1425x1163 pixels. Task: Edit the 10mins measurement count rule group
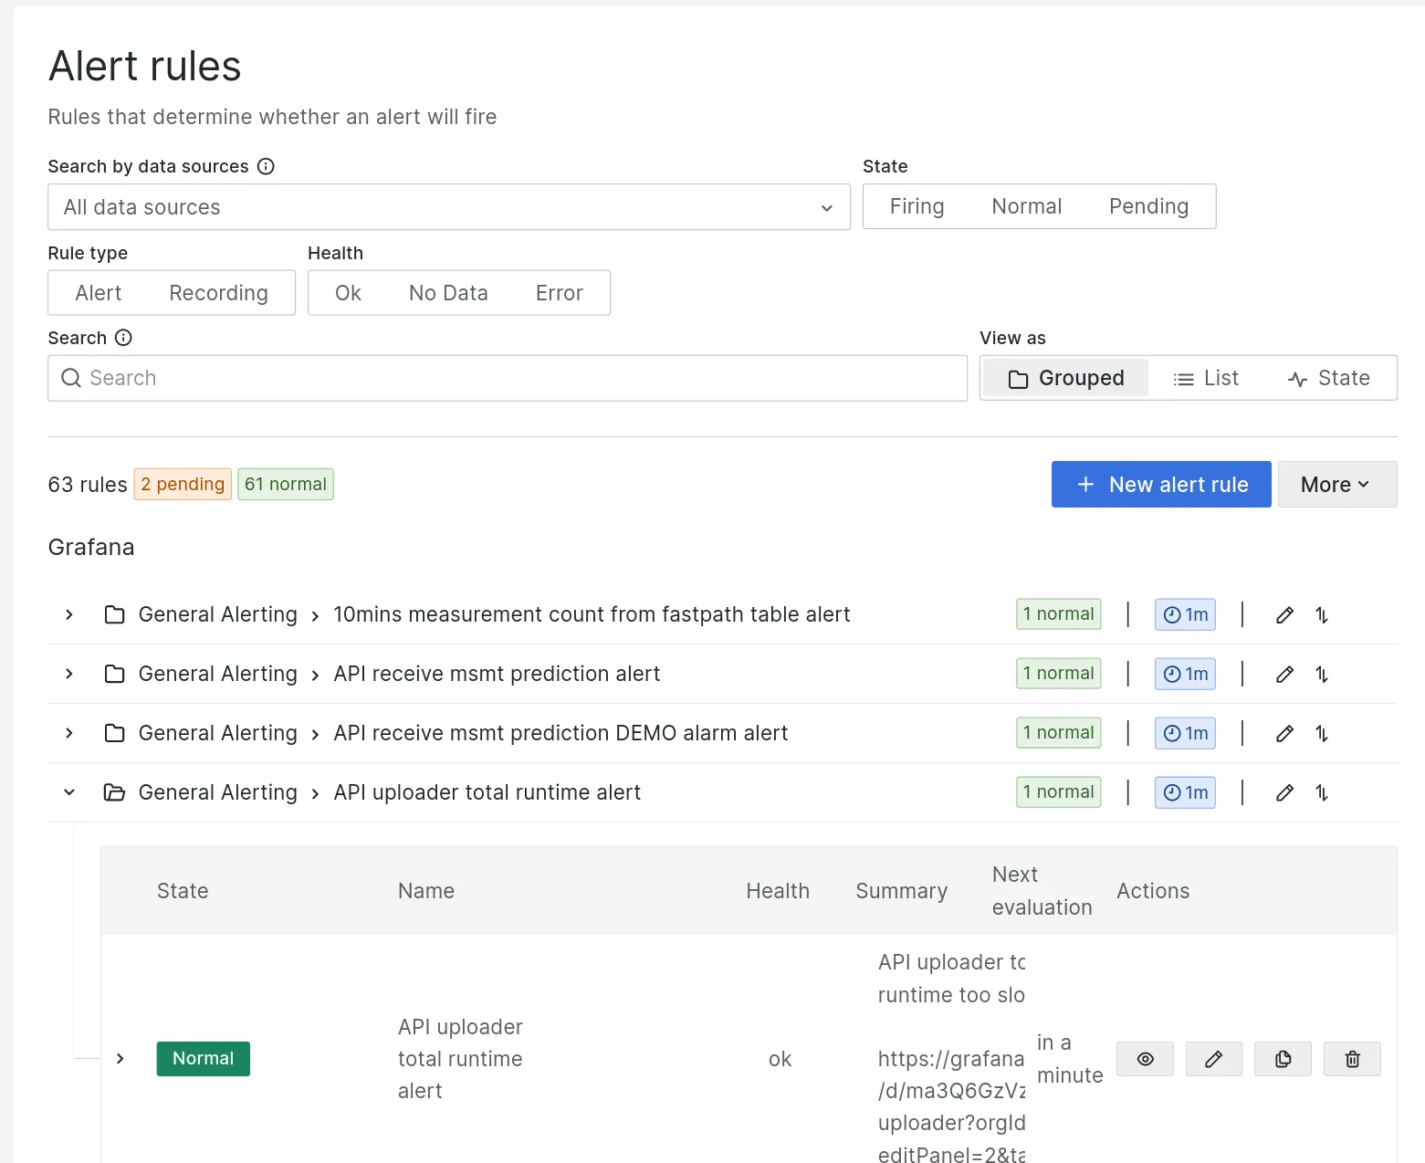(1284, 615)
